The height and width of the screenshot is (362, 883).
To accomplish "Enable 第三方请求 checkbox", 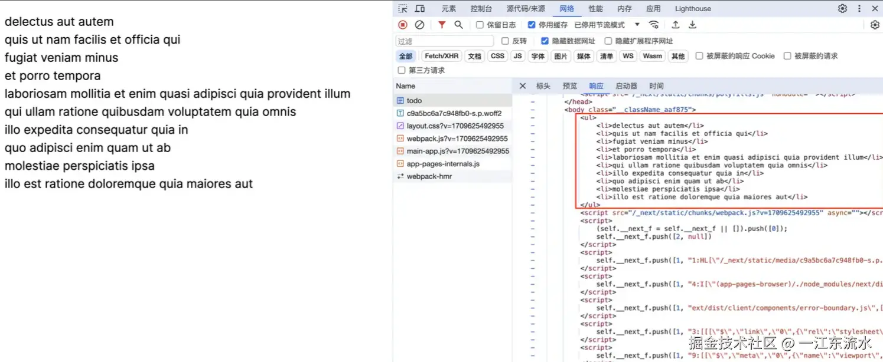I will 402,71.
